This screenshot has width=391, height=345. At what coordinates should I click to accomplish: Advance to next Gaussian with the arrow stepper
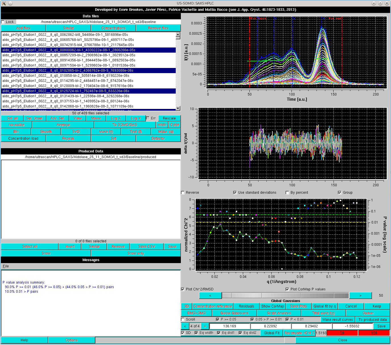(204, 326)
